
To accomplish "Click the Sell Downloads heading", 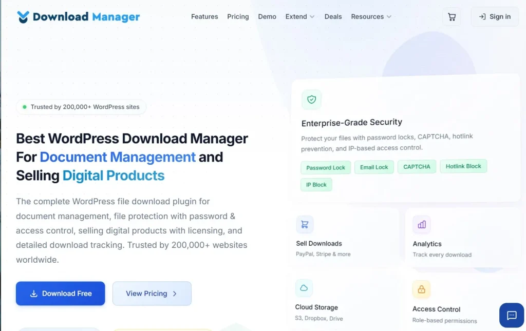I will (x=318, y=244).
